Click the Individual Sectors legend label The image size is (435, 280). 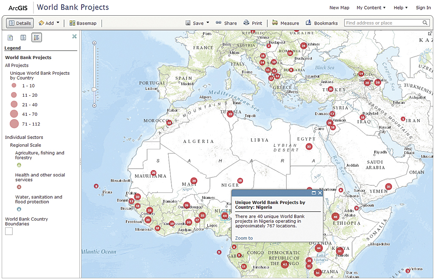24,137
